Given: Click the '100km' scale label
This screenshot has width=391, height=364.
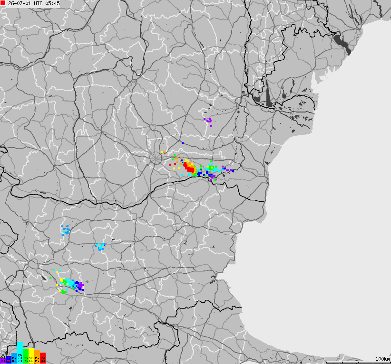Looking at the screenshot, I should point(382,359).
